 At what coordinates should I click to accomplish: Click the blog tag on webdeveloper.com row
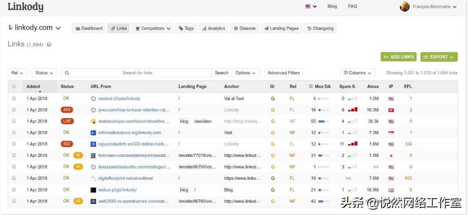184,121
